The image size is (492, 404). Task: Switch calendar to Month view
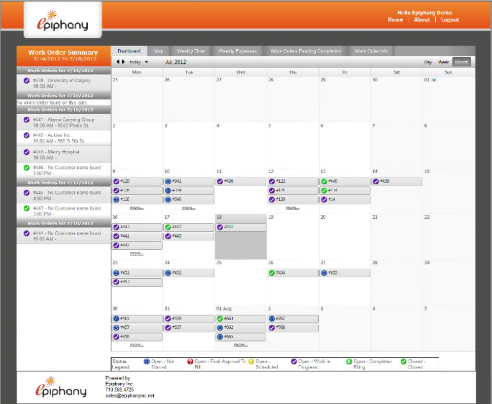point(462,62)
